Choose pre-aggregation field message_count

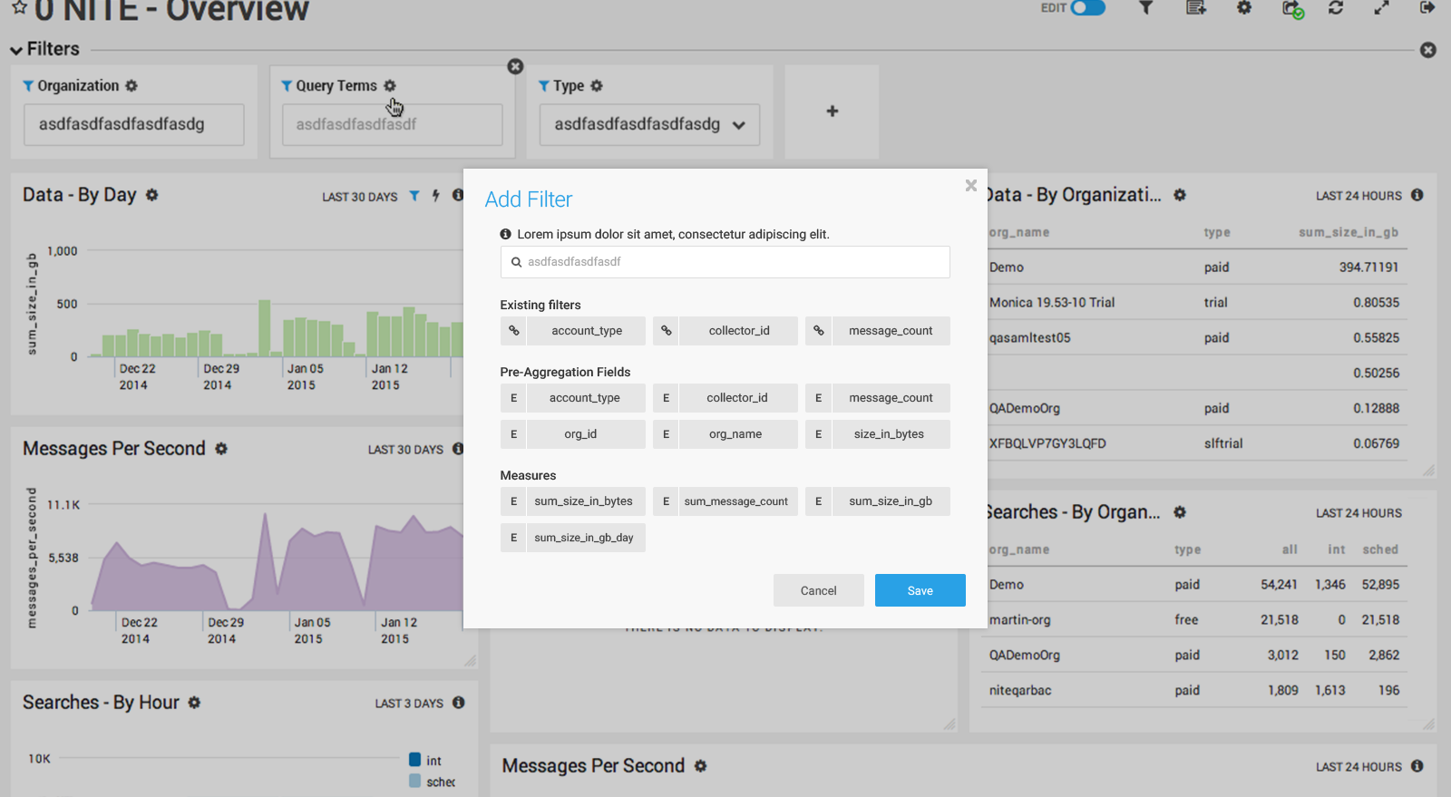(x=878, y=398)
